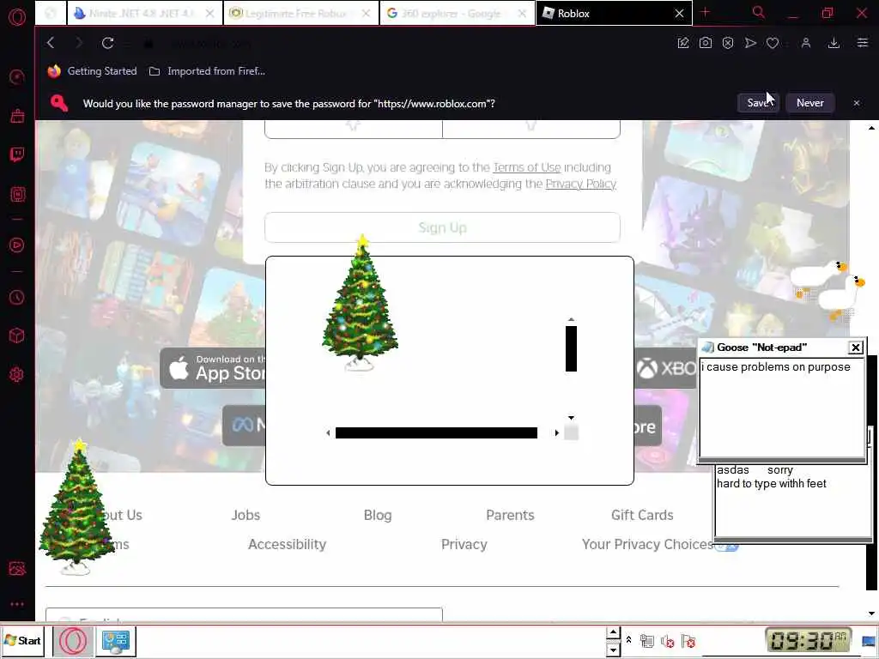The height and width of the screenshot is (659, 879).
Task: Open History clock icon in sidebar
Action: 17,297
